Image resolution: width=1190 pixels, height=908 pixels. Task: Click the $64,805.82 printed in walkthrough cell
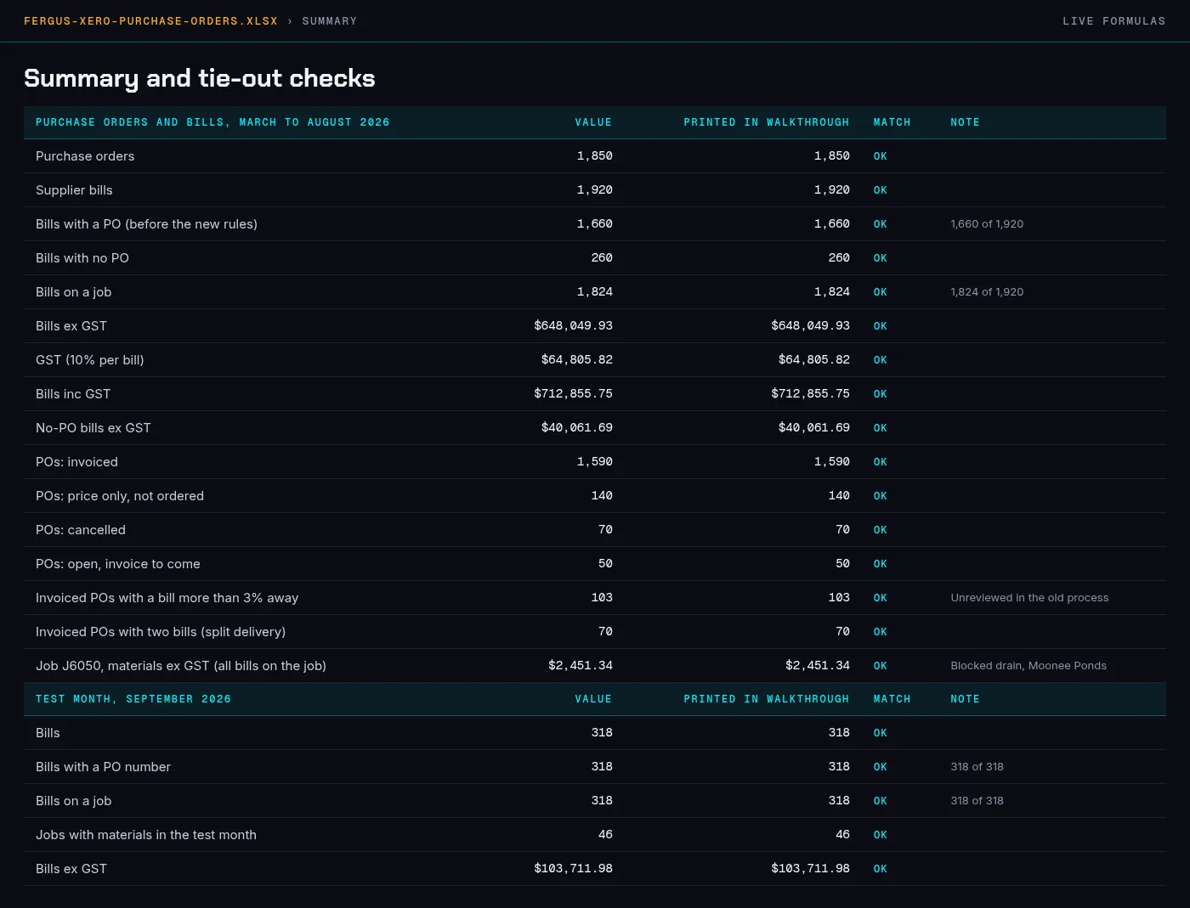click(x=814, y=360)
